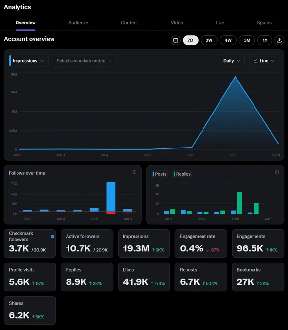
Task: Open Select secondary metric dropdown
Action: coord(85,61)
